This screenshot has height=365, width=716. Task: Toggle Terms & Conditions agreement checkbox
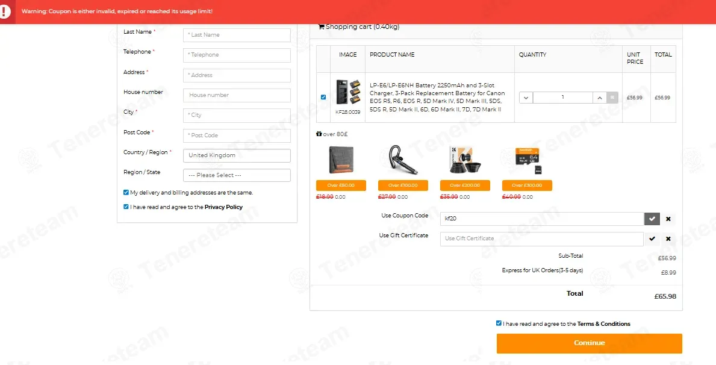(x=499, y=323)
